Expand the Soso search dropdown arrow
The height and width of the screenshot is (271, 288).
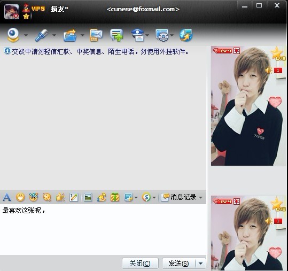click(x=154, y=198)
